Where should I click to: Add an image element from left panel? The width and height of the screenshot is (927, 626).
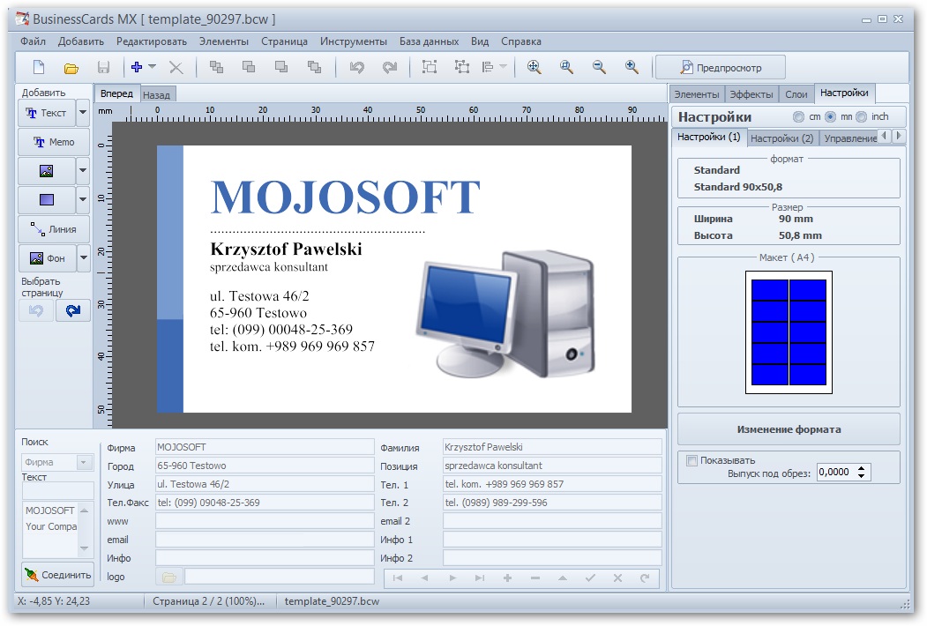point(47,170)
